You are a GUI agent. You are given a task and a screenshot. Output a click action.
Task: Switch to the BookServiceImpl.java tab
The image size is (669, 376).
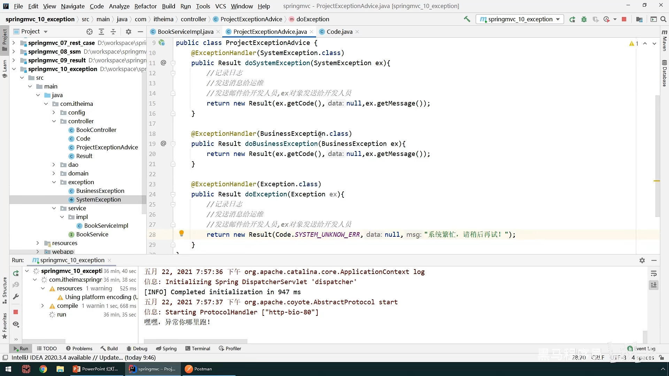[x=185, y=32]
